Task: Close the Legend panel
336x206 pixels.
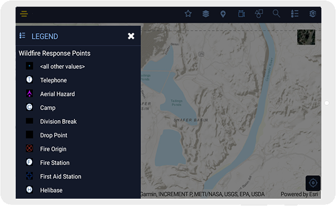Action: pyautogui.click(x=131, y=36)
